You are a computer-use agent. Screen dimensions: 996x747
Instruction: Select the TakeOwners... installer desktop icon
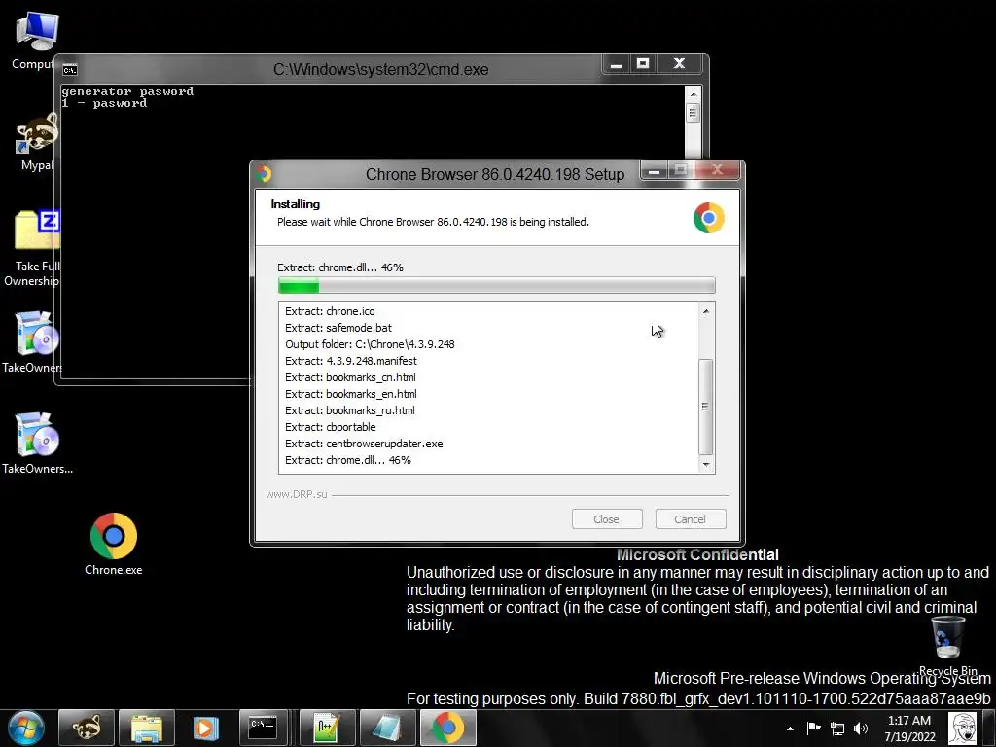pos(37,443)
